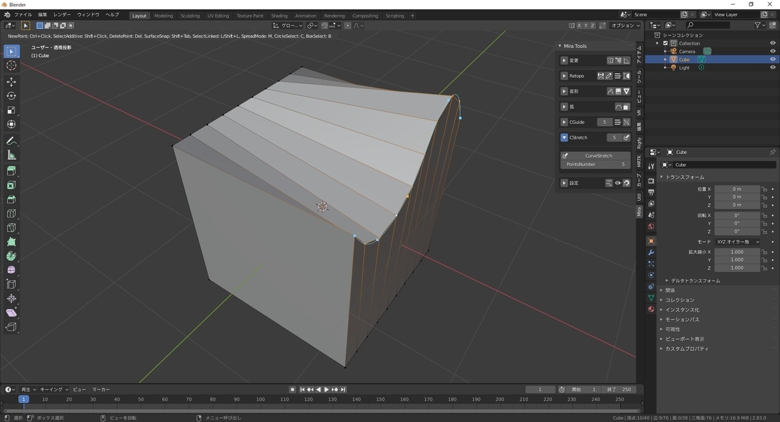Screen dimensions: 780x422
Task: Switch to the Shading workspace tab
Action: (x=279, y=16)
